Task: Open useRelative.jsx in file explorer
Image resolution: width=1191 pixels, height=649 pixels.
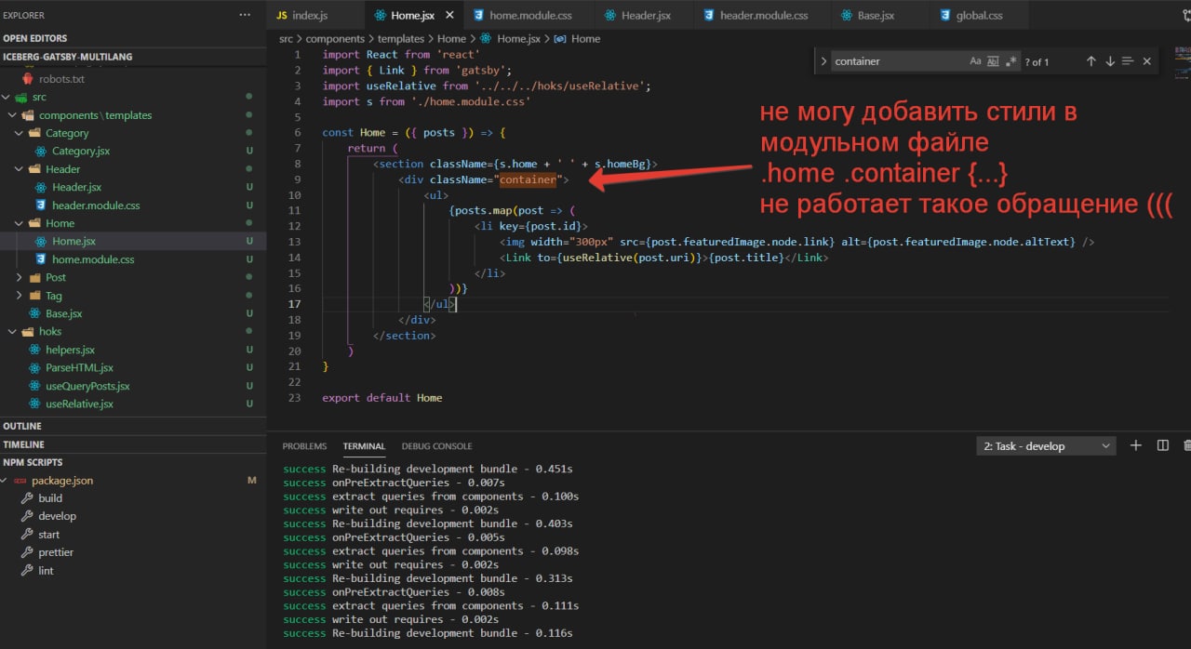Action: pos(79,404)
